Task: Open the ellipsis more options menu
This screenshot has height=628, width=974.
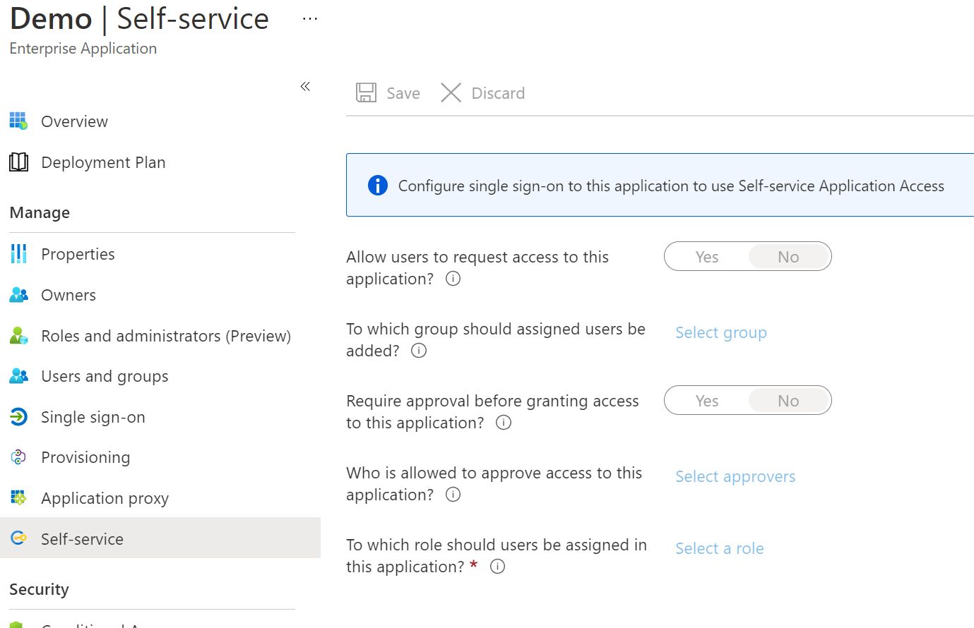Action: (309, 19)
